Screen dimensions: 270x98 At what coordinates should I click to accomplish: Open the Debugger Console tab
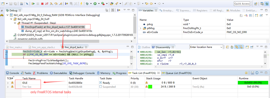[82, 73]
